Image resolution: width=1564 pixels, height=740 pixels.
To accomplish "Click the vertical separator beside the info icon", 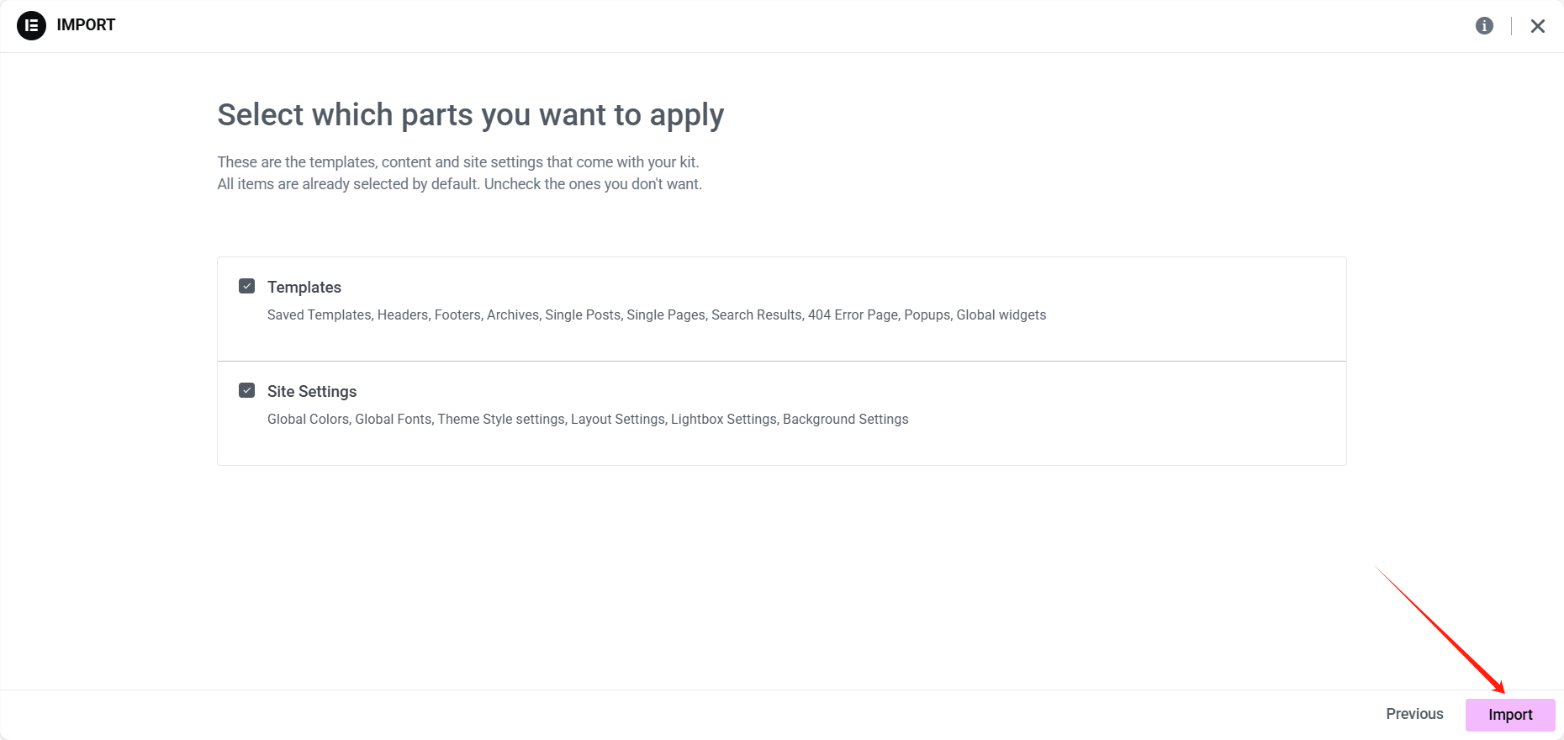I will pos(1511,26).
